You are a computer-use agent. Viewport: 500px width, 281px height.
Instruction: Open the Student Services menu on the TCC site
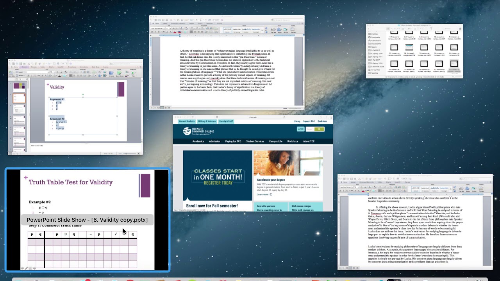tap(255, 141)
